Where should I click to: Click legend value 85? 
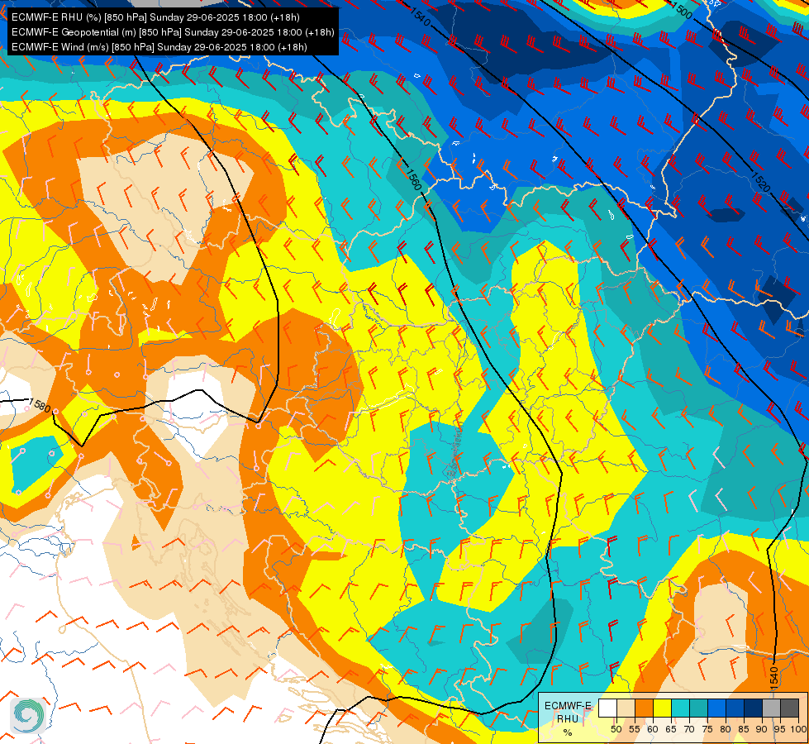pyautogui.click(x=744, y=729)
